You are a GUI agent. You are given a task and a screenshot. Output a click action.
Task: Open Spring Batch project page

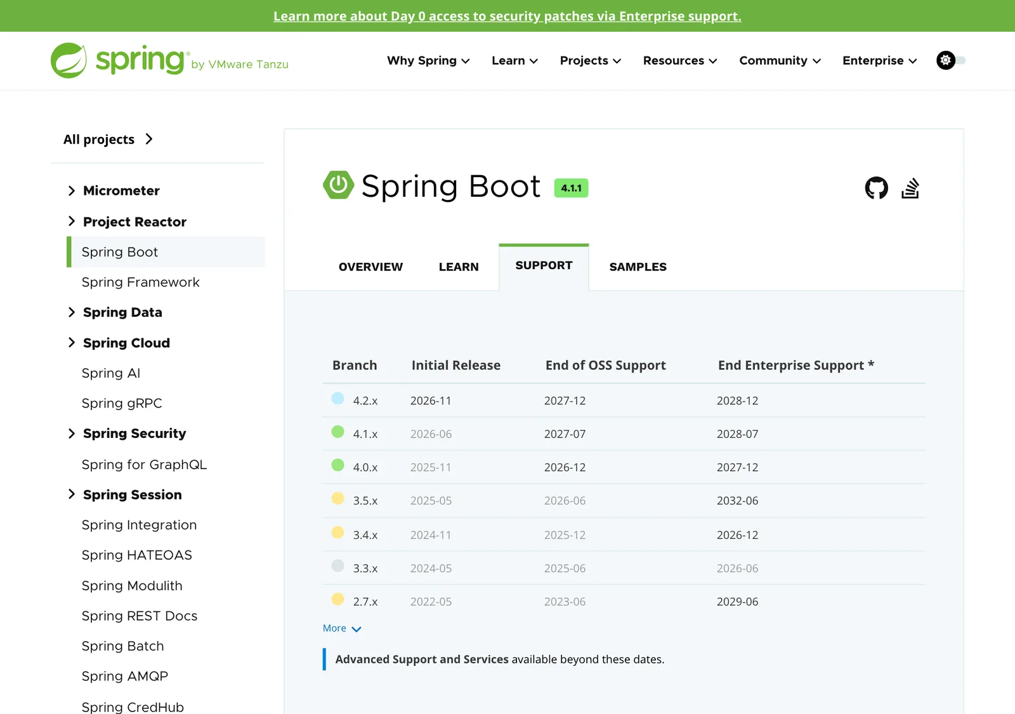[x=122, y=646]
